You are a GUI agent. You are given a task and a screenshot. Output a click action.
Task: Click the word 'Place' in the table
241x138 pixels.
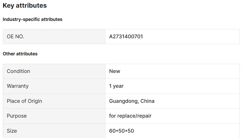click(13, 101)
